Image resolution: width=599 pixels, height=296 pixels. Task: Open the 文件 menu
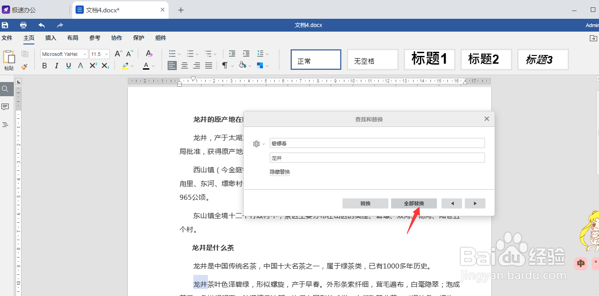[x=7, y=38]
